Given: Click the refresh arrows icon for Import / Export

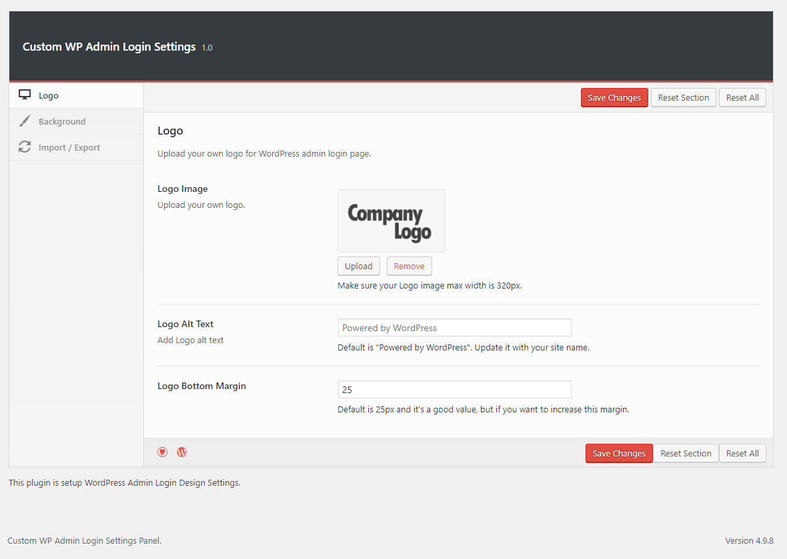Looking at the screenshot, I should [25, 147].
